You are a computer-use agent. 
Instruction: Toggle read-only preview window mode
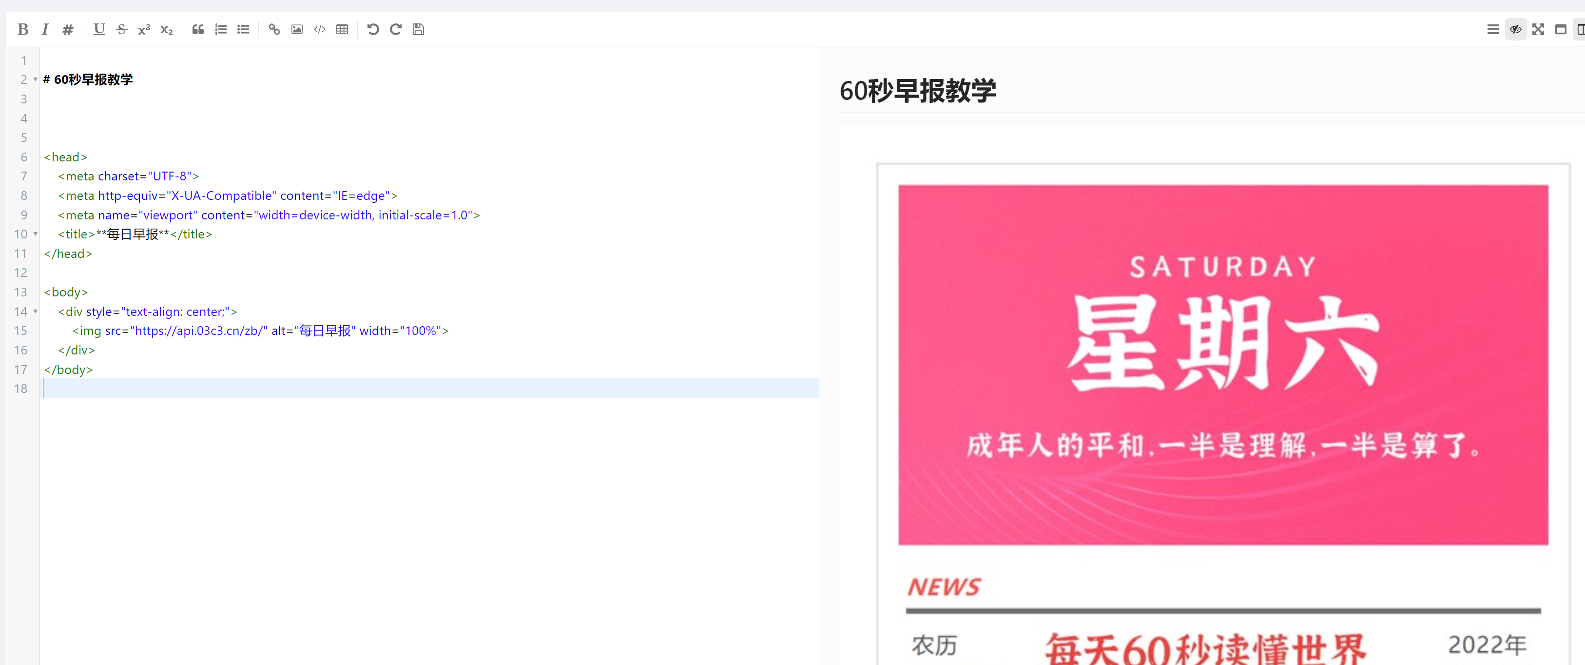pos(1561,30)
